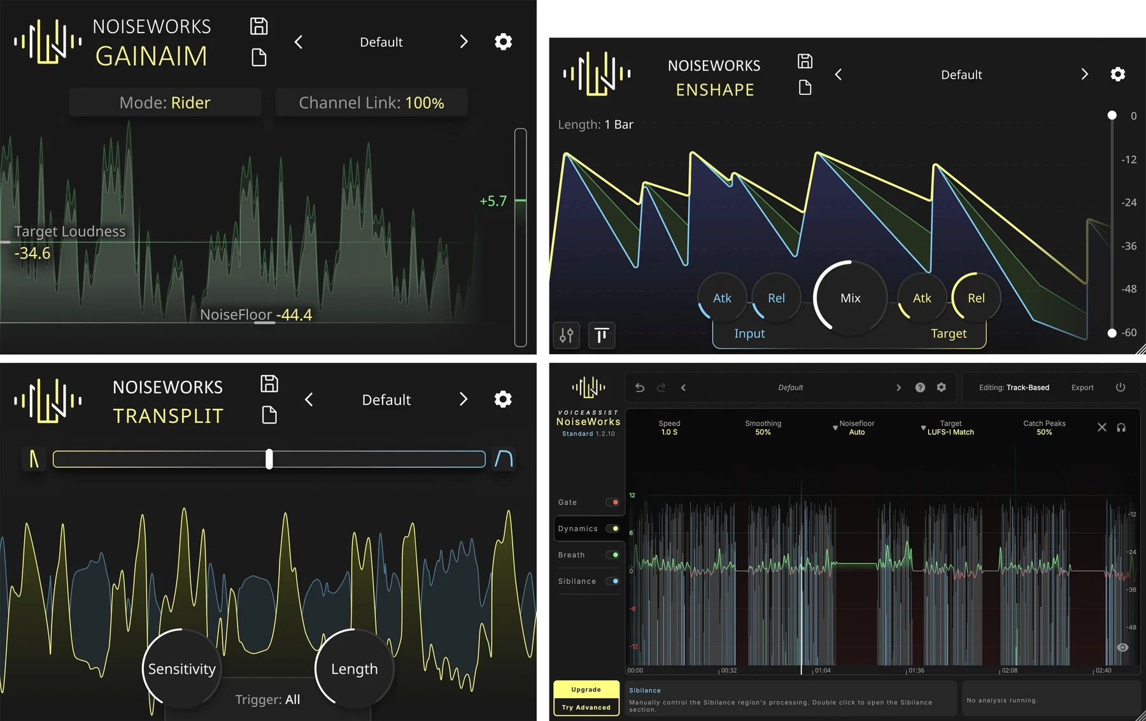Go to previous preset in Enshape
The image size is (1146, 721).
coord(838,75)
